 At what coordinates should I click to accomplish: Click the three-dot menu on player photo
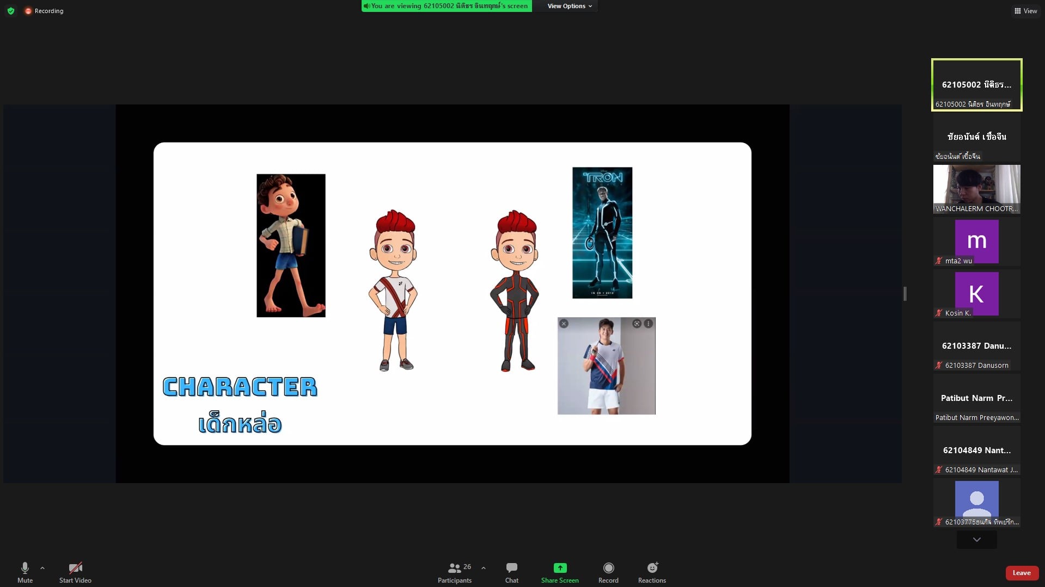pyautogui.click(x=648, y=324)
